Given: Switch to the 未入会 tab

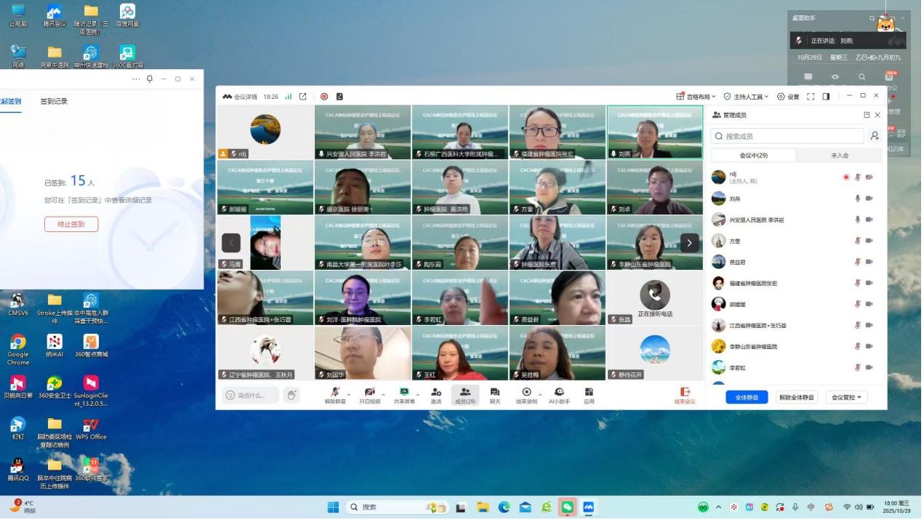Looking at the screenshot, I should pyautogui.click(x=840, y=156).
